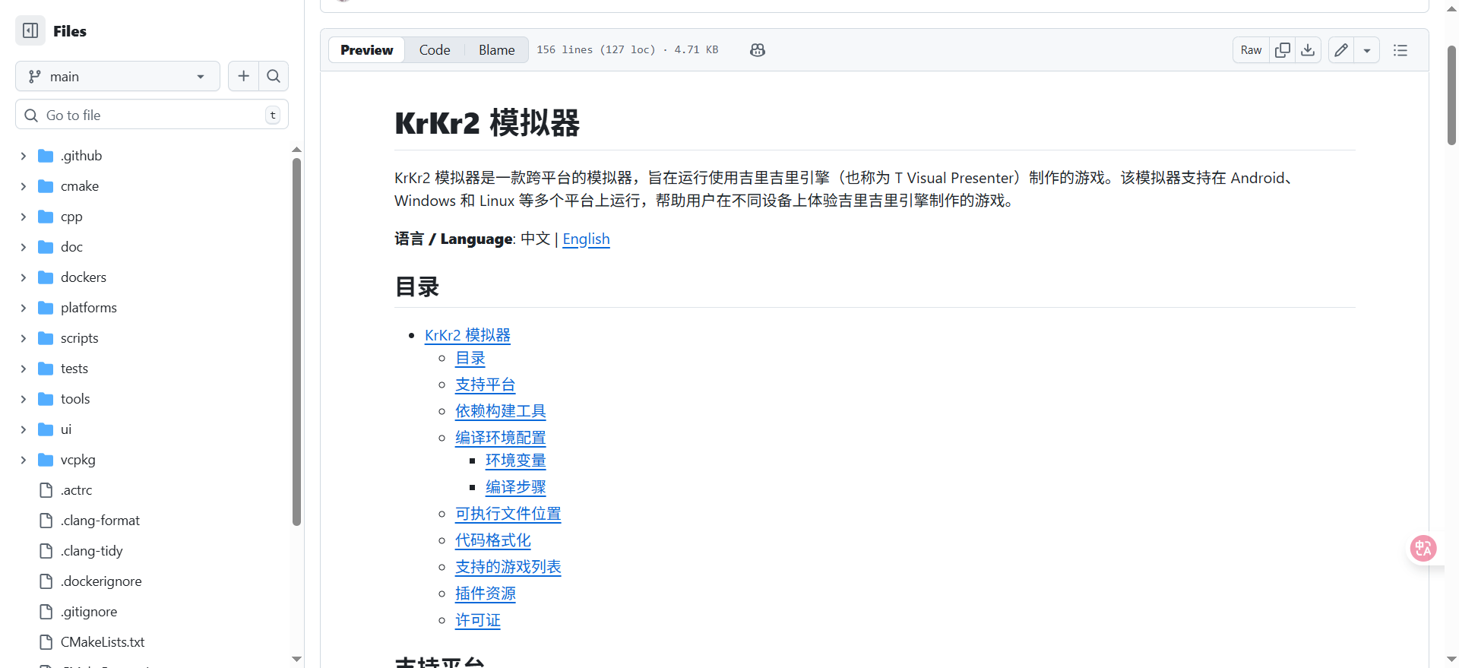
Task: Open CMakeLists.txt in file tree
Action: point(103,642)
